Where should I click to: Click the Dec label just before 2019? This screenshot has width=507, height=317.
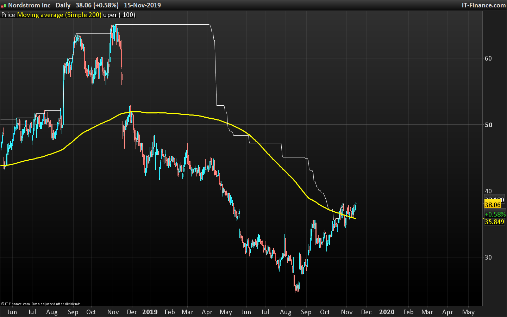[x=132, y=312]
